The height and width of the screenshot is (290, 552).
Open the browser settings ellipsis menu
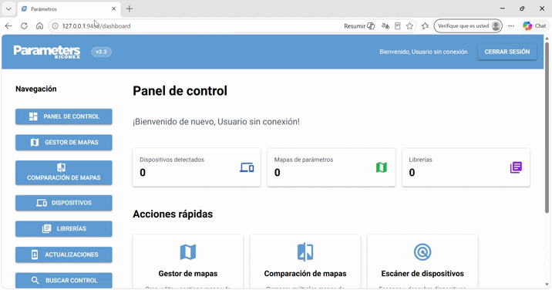pos(511,26)
